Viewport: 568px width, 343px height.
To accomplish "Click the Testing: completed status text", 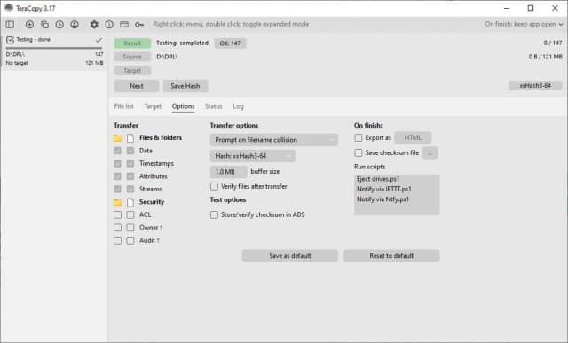I will 182,43.
